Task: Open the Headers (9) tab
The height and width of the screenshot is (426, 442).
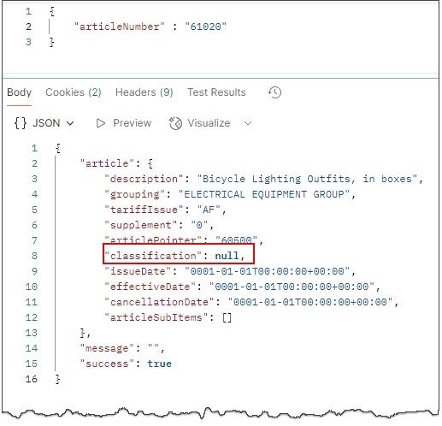Action: [144, 92]
